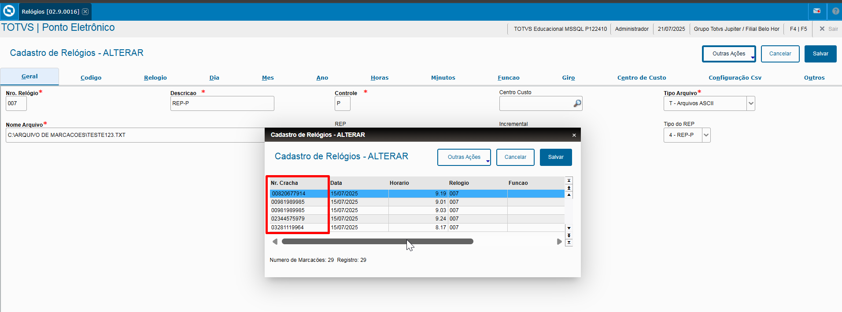Expand the Tipo Arquivo dropdown
Viewport: 842px width, 312px height.
(751, 103)
